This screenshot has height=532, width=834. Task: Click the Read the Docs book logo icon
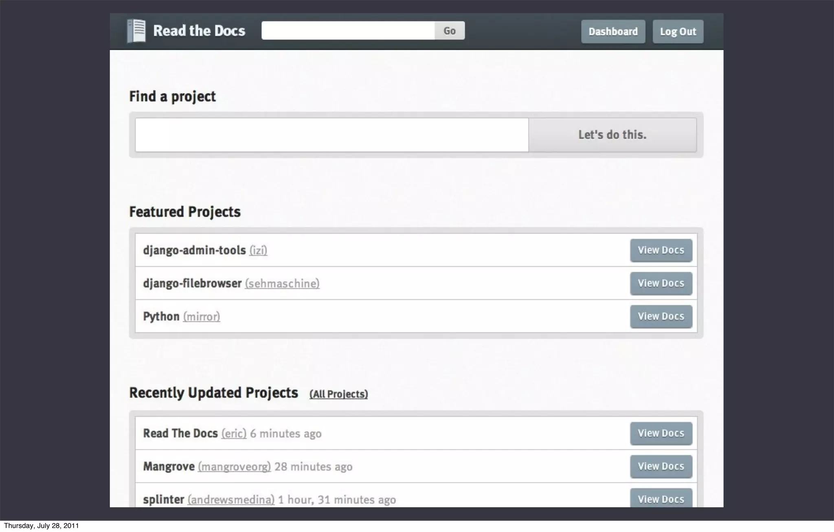click(136, 31)
